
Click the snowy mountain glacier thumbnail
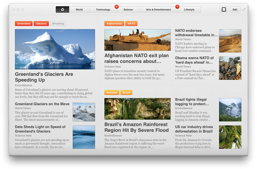click(x=84, y=112)
